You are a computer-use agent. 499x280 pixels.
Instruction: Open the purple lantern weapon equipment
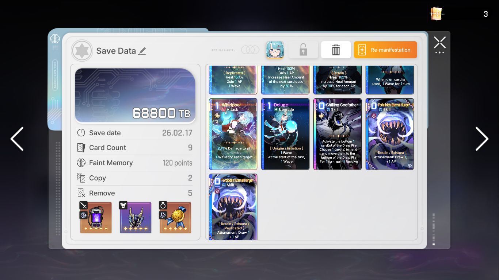tap(96, 218)
